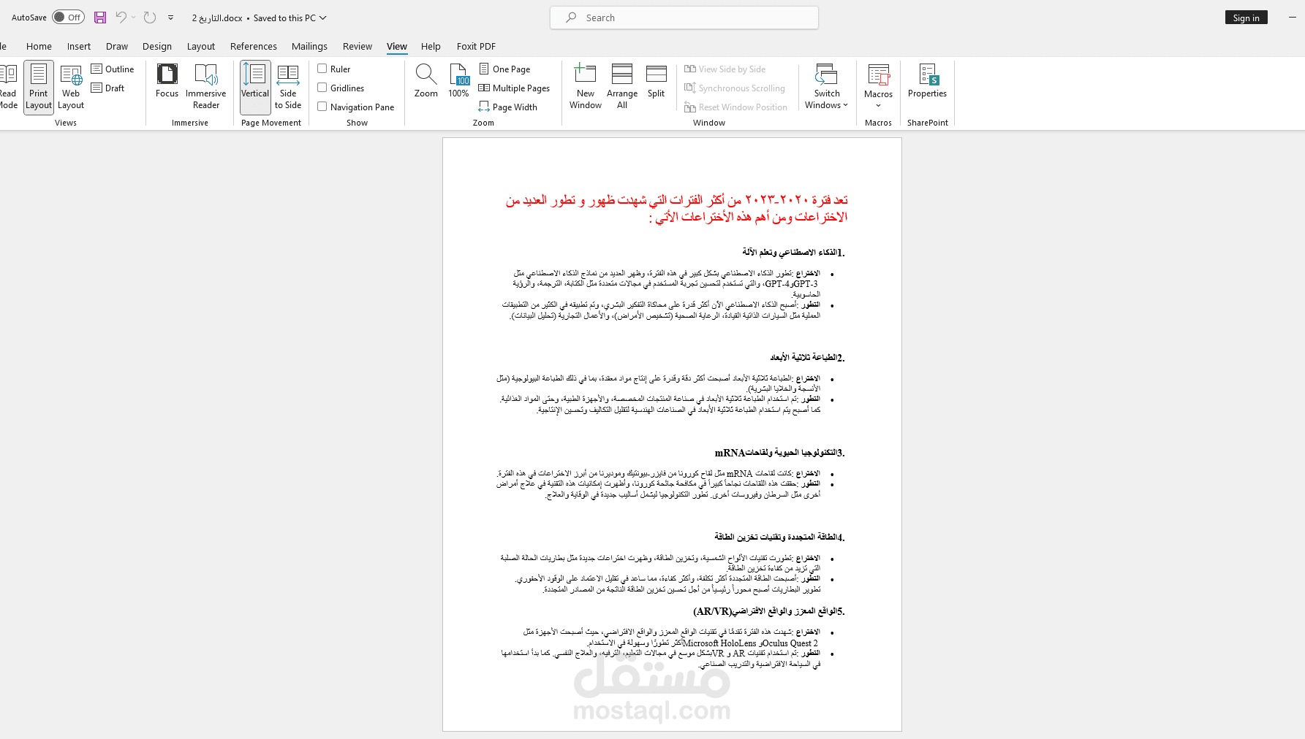The image size is (1305, 739).
Task: Open the Undo history dropdown arrow
Action: click(134, 18)
